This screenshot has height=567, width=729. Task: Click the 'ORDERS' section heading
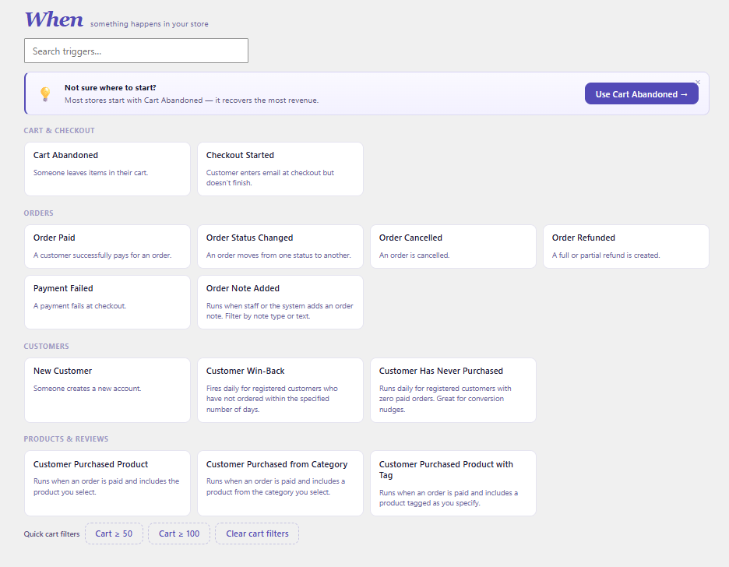[x=39, y=213]
